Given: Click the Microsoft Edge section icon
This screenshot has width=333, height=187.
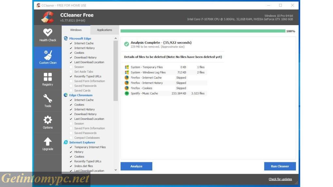Looking at the screenshot, I should tap(66, 38).
